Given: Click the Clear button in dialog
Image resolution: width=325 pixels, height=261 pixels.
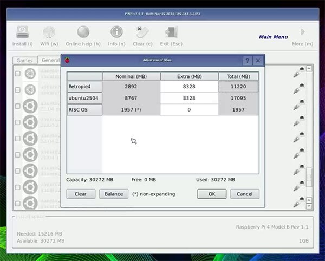Looking at the screenshot, I should click(81, 194).
